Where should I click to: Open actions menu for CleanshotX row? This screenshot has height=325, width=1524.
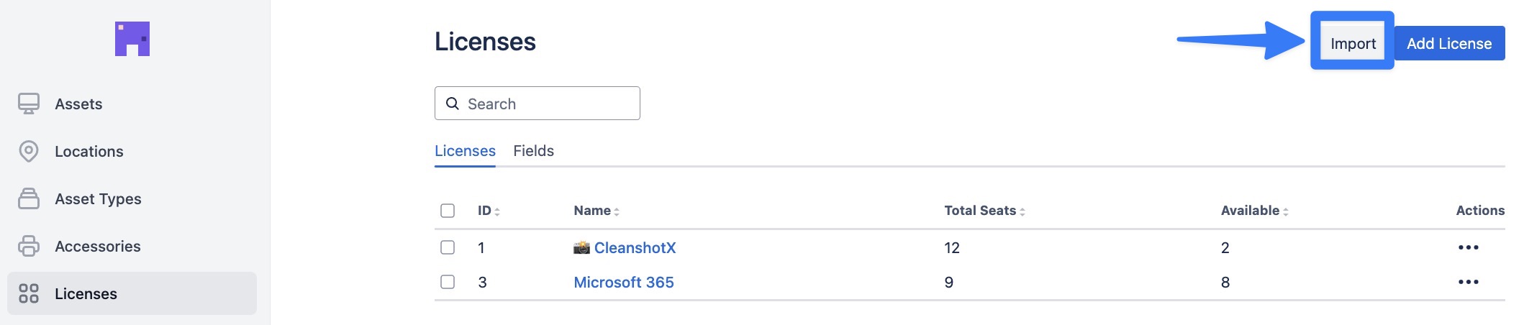pyautogui.click(x=1468, y=247)
